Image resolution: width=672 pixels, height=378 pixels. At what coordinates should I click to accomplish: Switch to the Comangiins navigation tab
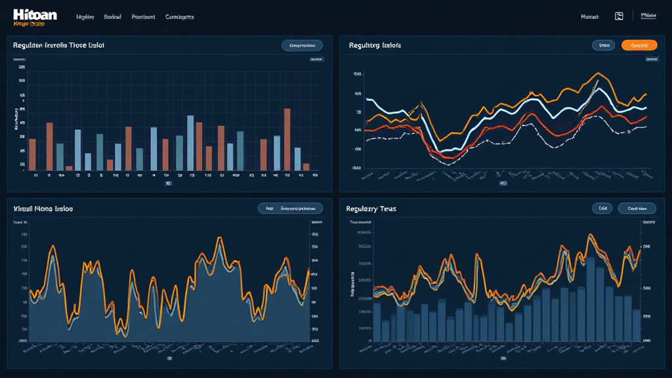coord(179,17)
